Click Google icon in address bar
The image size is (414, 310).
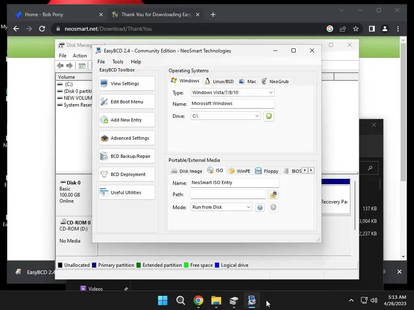click(x=330, y=29)
